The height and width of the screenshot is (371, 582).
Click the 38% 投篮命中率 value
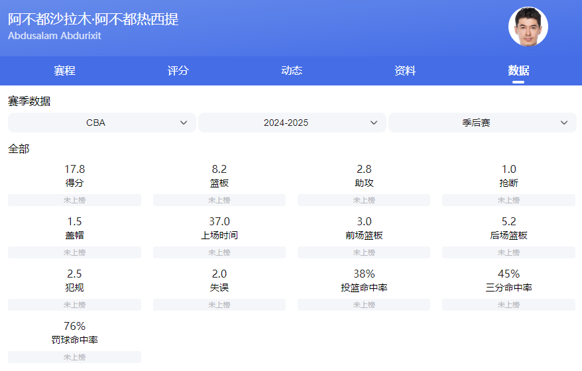pos(364,274)
